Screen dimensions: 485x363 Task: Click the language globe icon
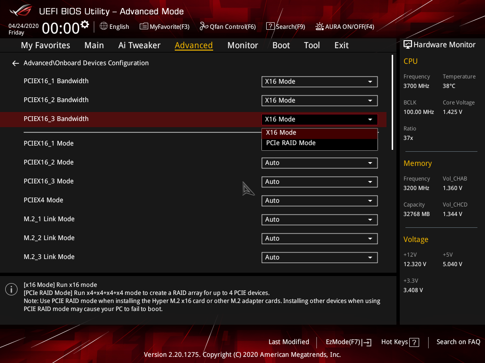[104, 26]
